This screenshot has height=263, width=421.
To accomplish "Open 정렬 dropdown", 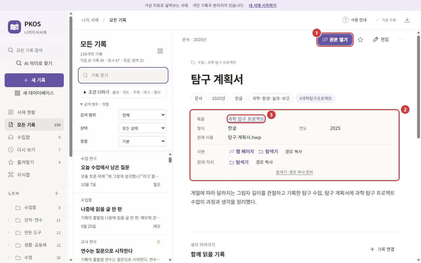I will pos(142,141).
